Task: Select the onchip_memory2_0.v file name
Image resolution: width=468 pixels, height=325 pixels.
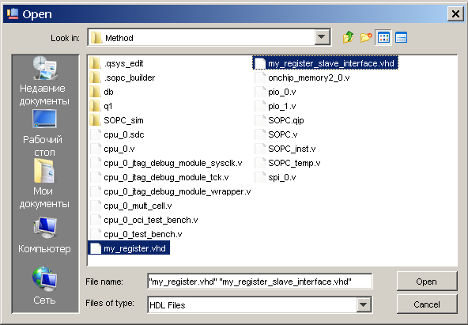Action: coord(308,78)
